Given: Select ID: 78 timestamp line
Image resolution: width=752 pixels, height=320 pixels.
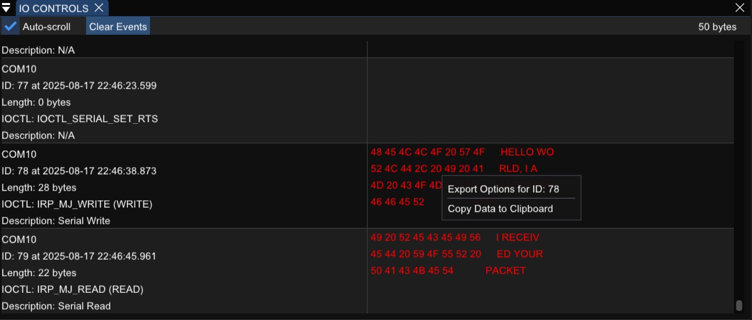Looking at the screenshot, I should 79,171.
